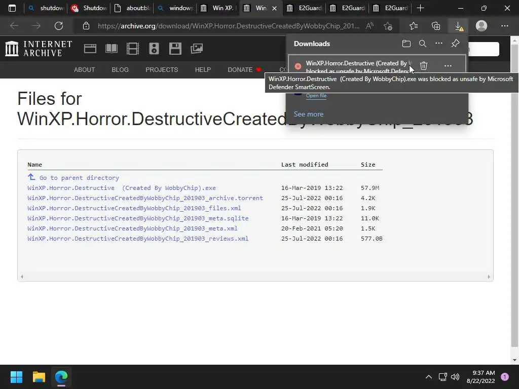Show hidden tray icons chevron
This screenshot has width=519, height=389.
pos(429,377)
